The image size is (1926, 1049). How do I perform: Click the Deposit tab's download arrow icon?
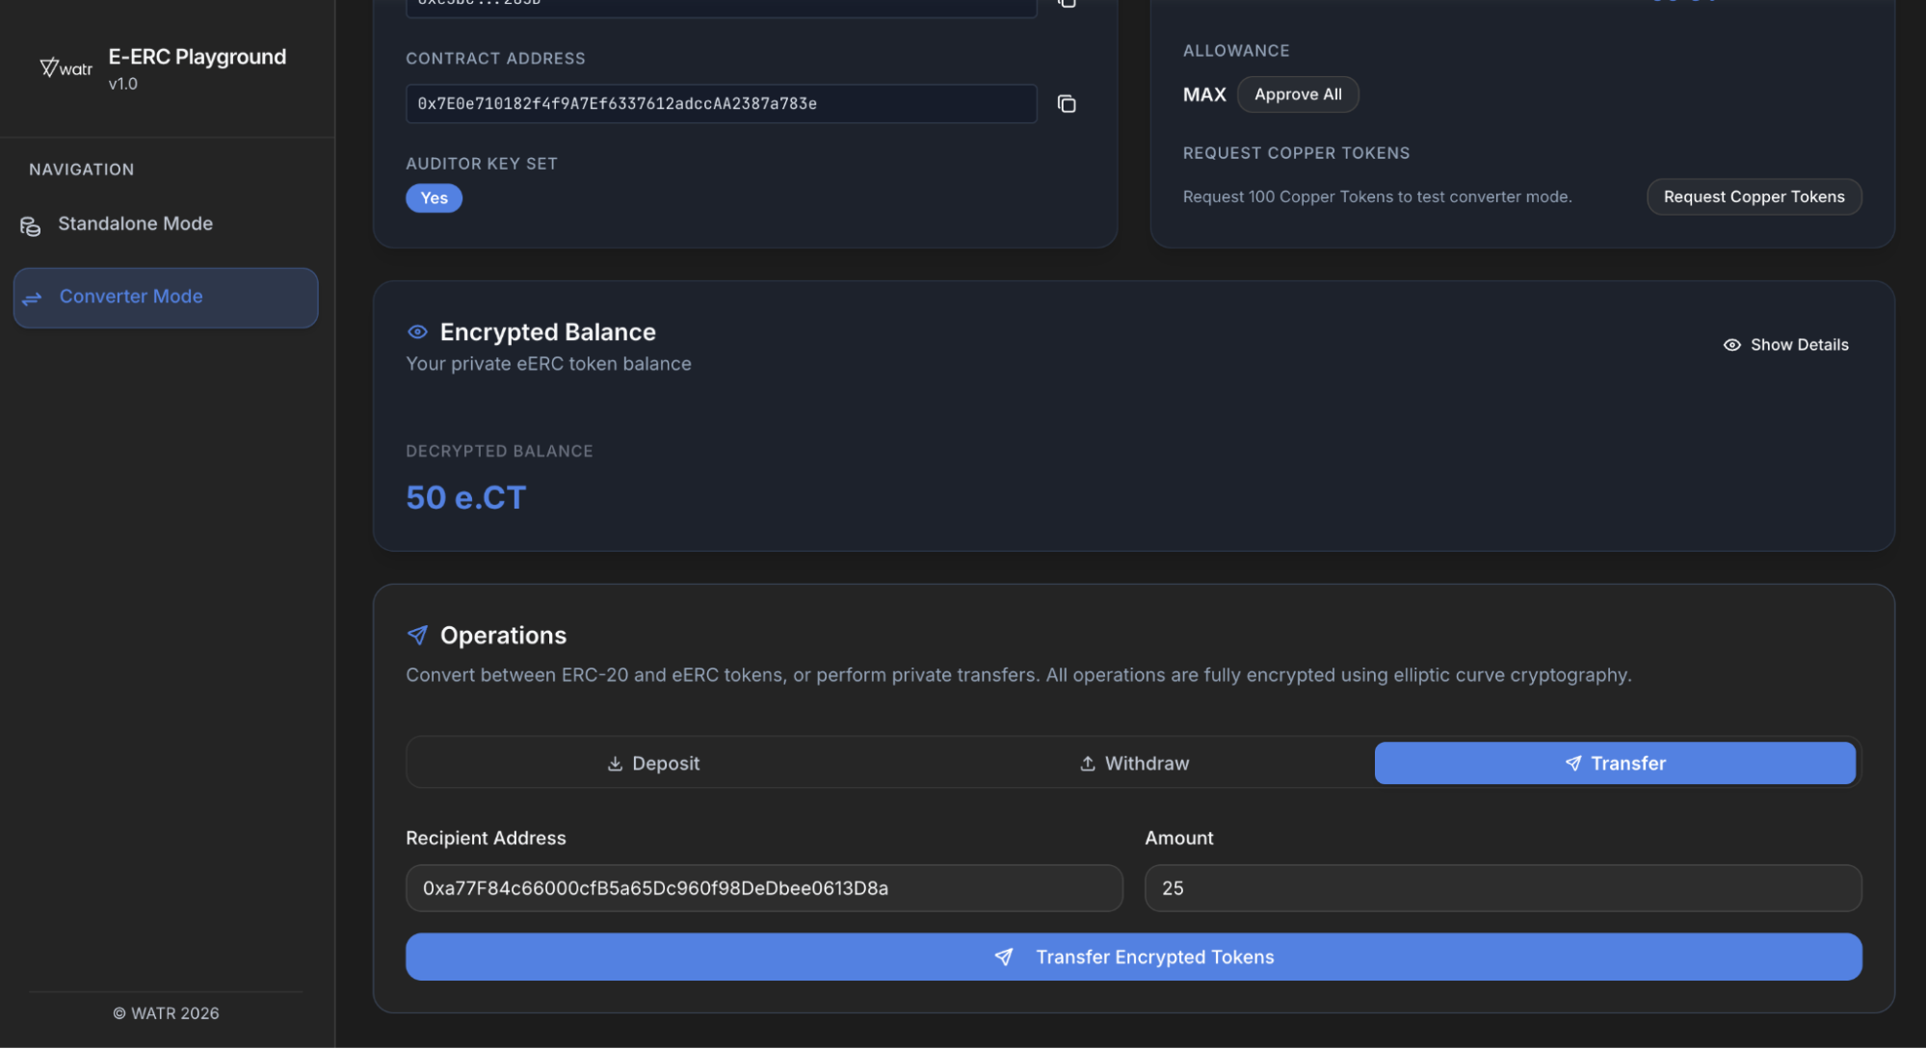[615, 764]
